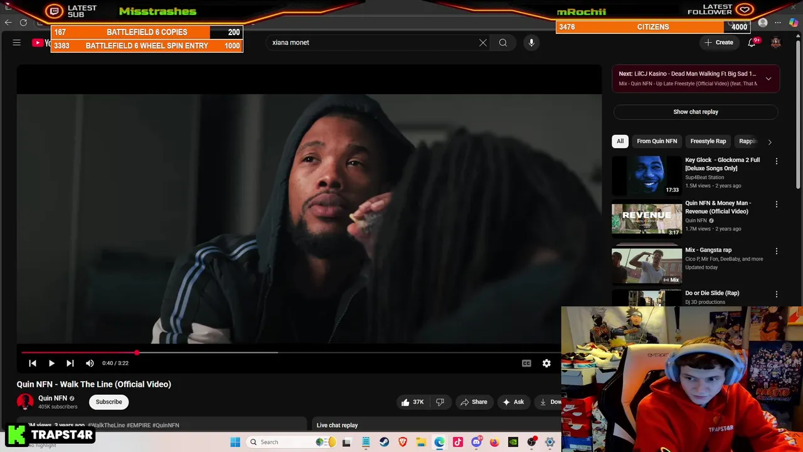The height and width of the screenshot is (452, 803).
Task: Select Freestyle Rap filter chip
Action: point(708,141)
